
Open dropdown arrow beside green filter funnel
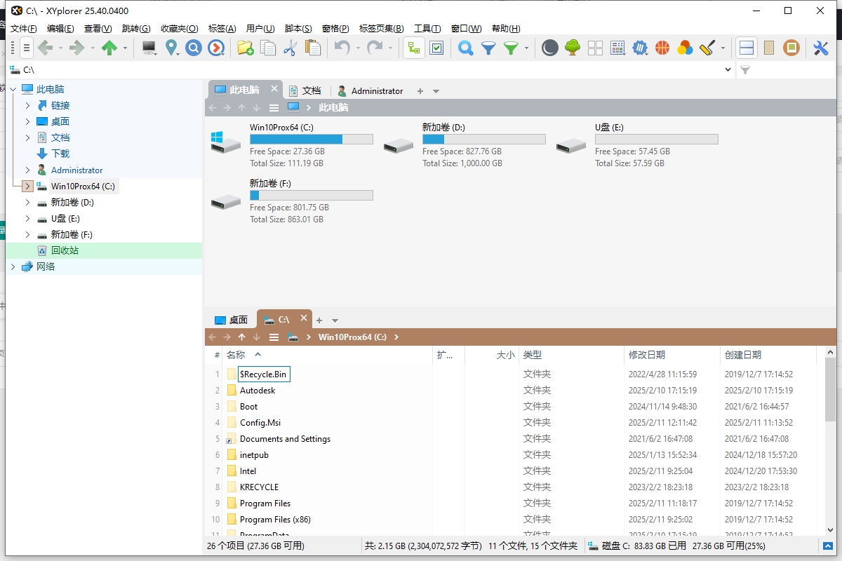click(x=526, y=48)
